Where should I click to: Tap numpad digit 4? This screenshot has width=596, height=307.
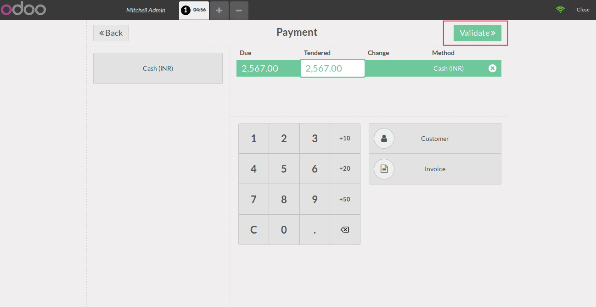[253, 168]
